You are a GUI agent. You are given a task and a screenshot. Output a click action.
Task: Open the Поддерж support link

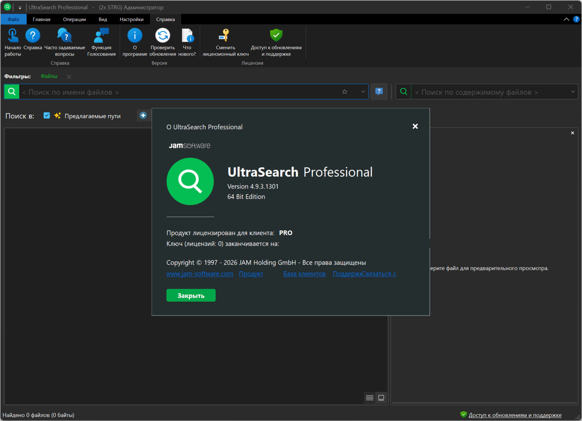347,274
